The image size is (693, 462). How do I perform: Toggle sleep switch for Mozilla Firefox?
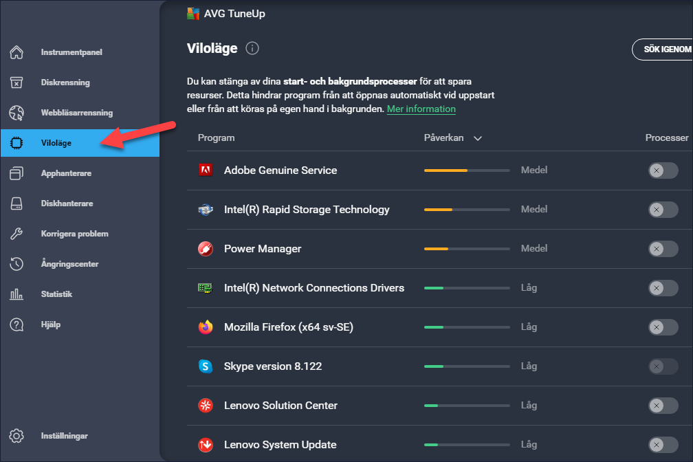(x=663, y=327)
